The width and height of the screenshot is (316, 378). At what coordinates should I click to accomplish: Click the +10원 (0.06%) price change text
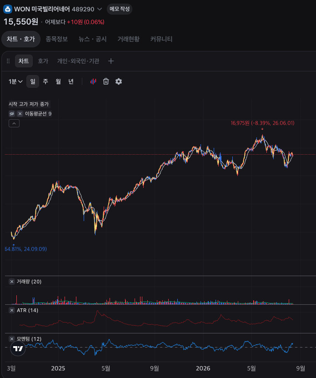click(x=85, y=22)
